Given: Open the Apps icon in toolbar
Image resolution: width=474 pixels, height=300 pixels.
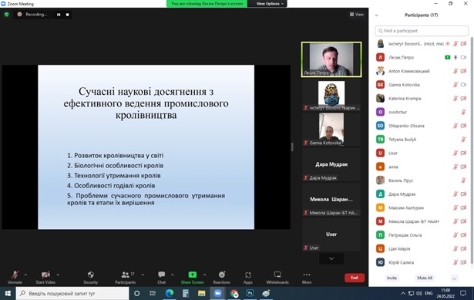Looking at the screenshot, I should tap(248, 275).
